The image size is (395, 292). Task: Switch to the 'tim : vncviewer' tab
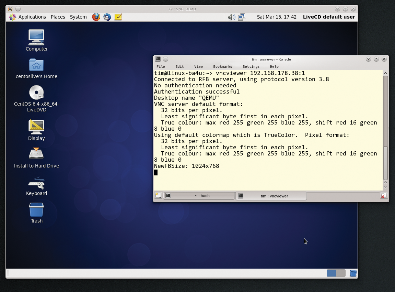271,196
